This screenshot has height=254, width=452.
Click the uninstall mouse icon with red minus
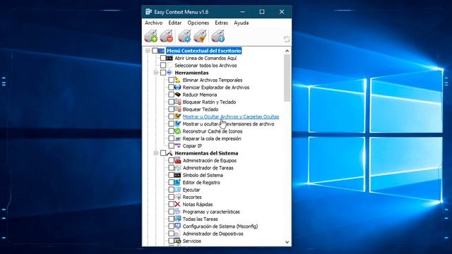coord(167,36)
